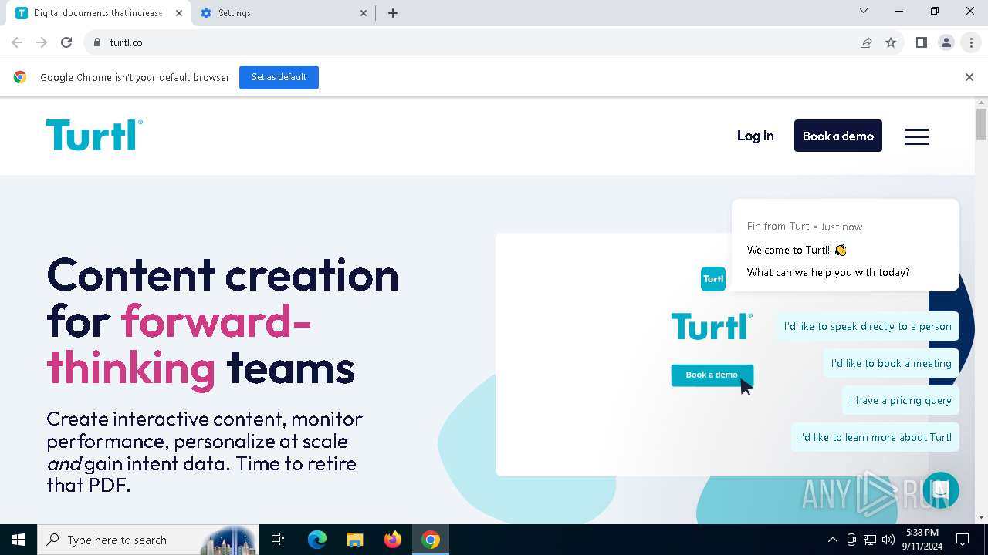Screen dimensions: 988x555
Task: Open the hamburger navigation menu
Action: pos(917,136)
